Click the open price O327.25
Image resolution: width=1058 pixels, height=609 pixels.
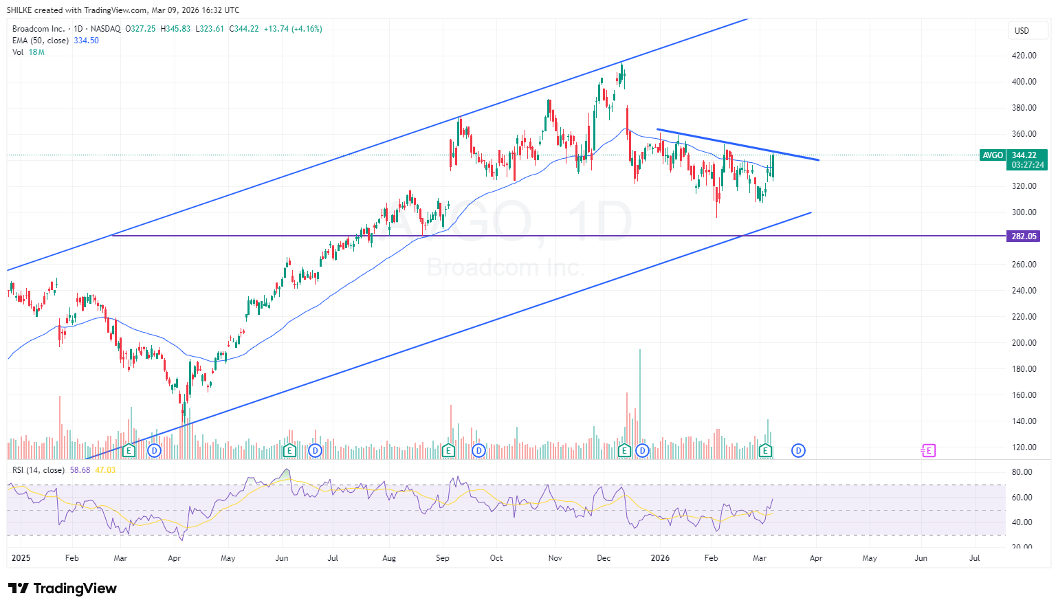140,29
